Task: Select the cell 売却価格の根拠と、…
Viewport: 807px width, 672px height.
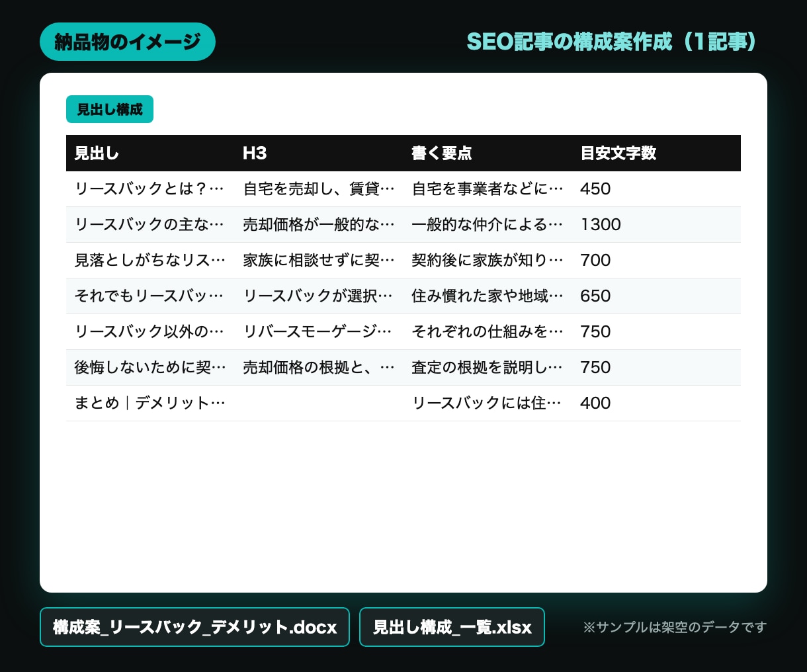Action: coord(319,368)
